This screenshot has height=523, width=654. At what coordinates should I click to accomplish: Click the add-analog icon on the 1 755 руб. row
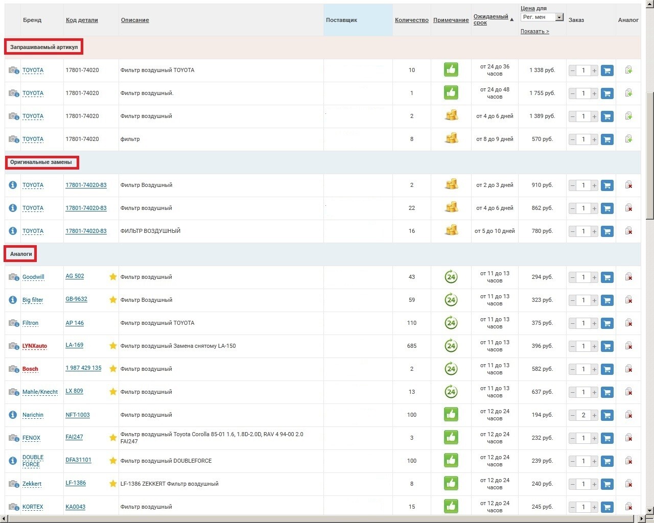click(x=629, y=93)
